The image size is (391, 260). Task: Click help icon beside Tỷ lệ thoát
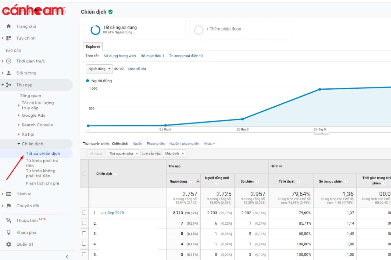[x=298, y=181]
